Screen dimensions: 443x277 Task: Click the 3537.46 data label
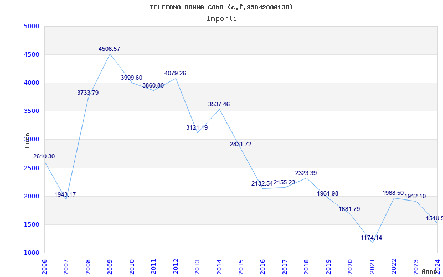pos(219,105)
